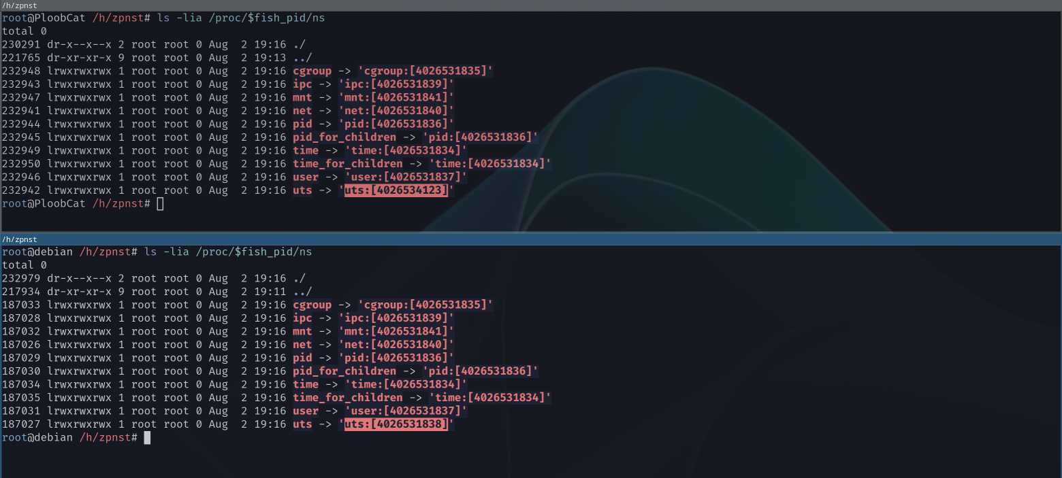The width and height of the screenshot is (1062, 478).
Task: Click the uts link name in debian pane
Action: pos(303,424)
